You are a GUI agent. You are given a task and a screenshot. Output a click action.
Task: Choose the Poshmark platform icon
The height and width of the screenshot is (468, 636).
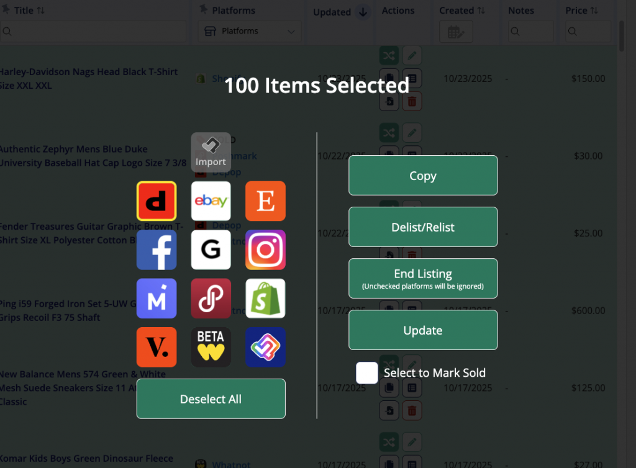(211, 299)
